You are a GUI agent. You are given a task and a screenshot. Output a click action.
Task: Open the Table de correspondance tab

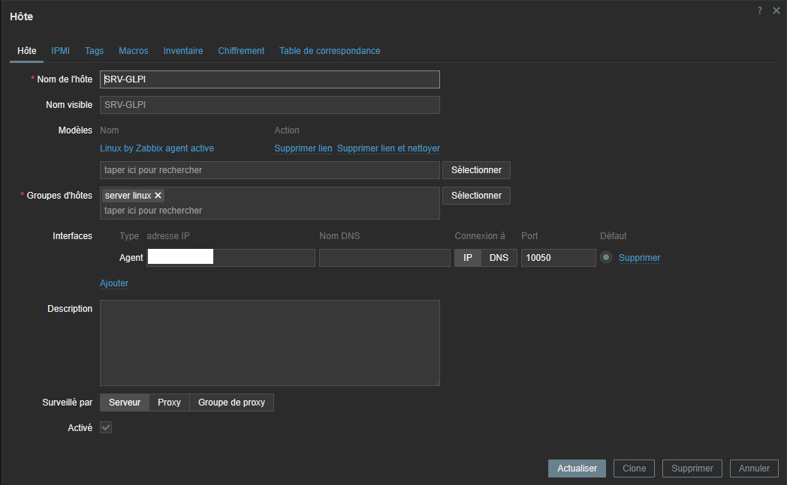click(330, 51)
